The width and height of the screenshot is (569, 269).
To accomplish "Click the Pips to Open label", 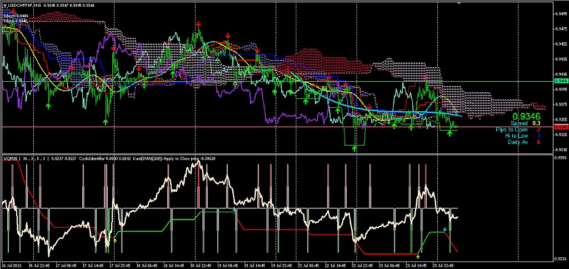I will [512, 129].
